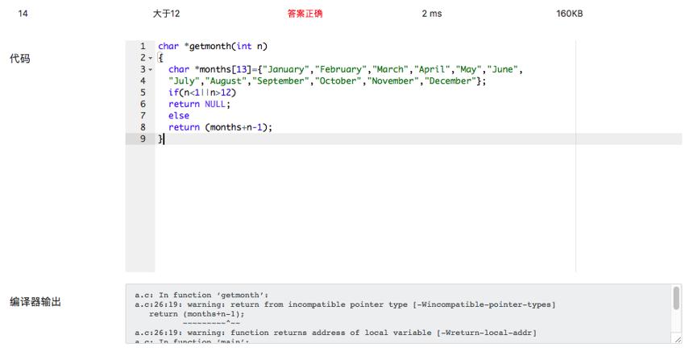This screenshot has width=693, height=364.
Task: Click the getmonth function name on line 1
Action: tap(210, 47)
